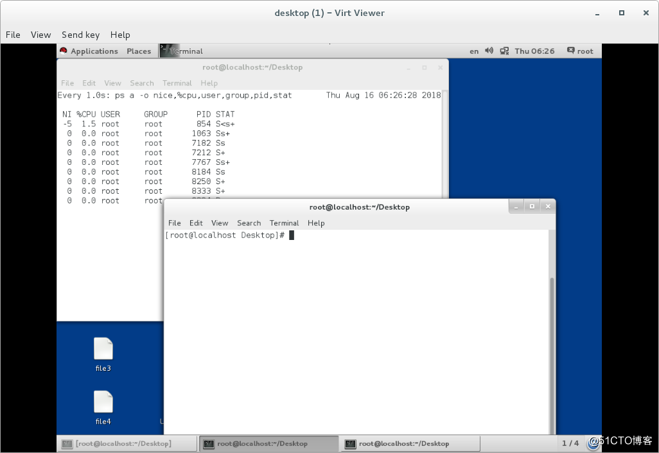Open the Virt Viewer View menu

tap(40, 35)
